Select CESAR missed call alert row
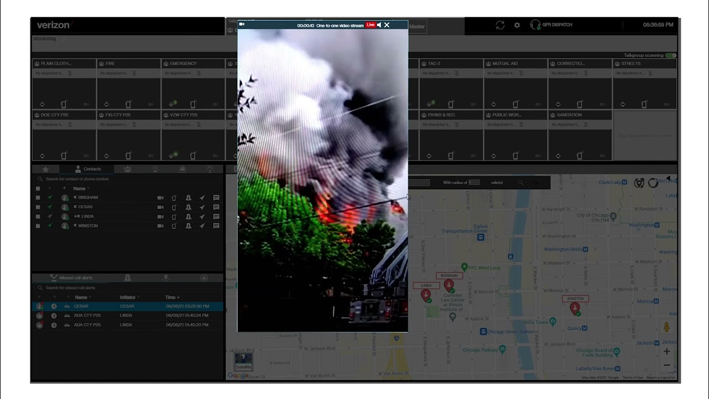Viewport: 709px width, 399px height. (x=128, y=306)
